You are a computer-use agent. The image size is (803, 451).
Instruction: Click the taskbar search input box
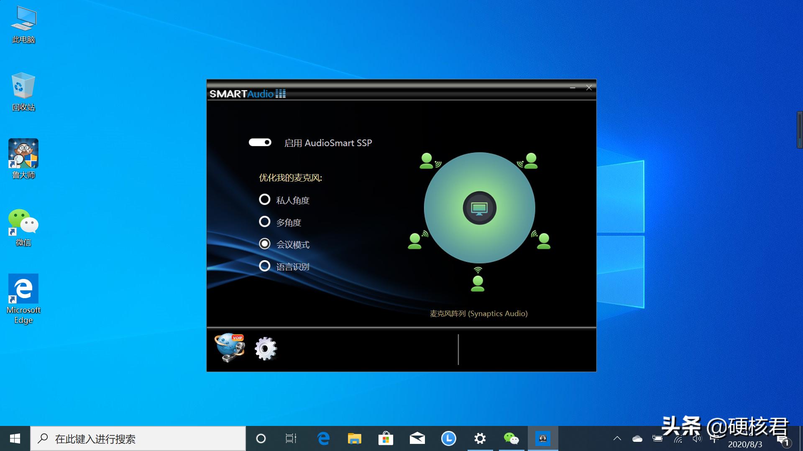138,438
